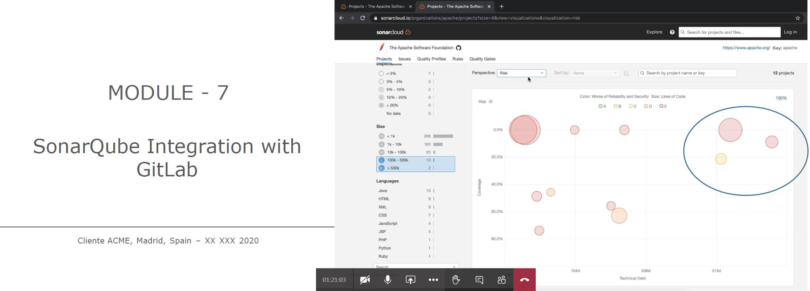Viewport: 810px width, 291px height.
Task: Click the Search by project name or key field
Action: point(687,73)
